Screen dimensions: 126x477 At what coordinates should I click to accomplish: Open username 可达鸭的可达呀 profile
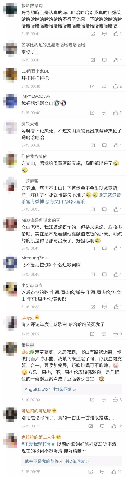point(37,411)
